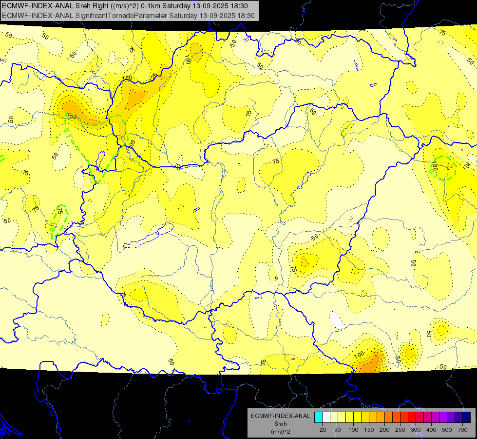477x439 pixels.
Task: Click the cyan legend swatch
Action: coord(319,417)
